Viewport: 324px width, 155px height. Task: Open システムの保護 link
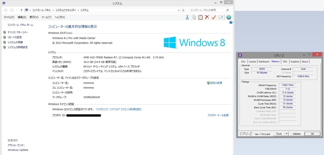pos(15,42)
